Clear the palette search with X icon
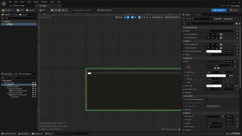Image resolution: width=242 pixels, height=136 pixels. coord(3,18)
